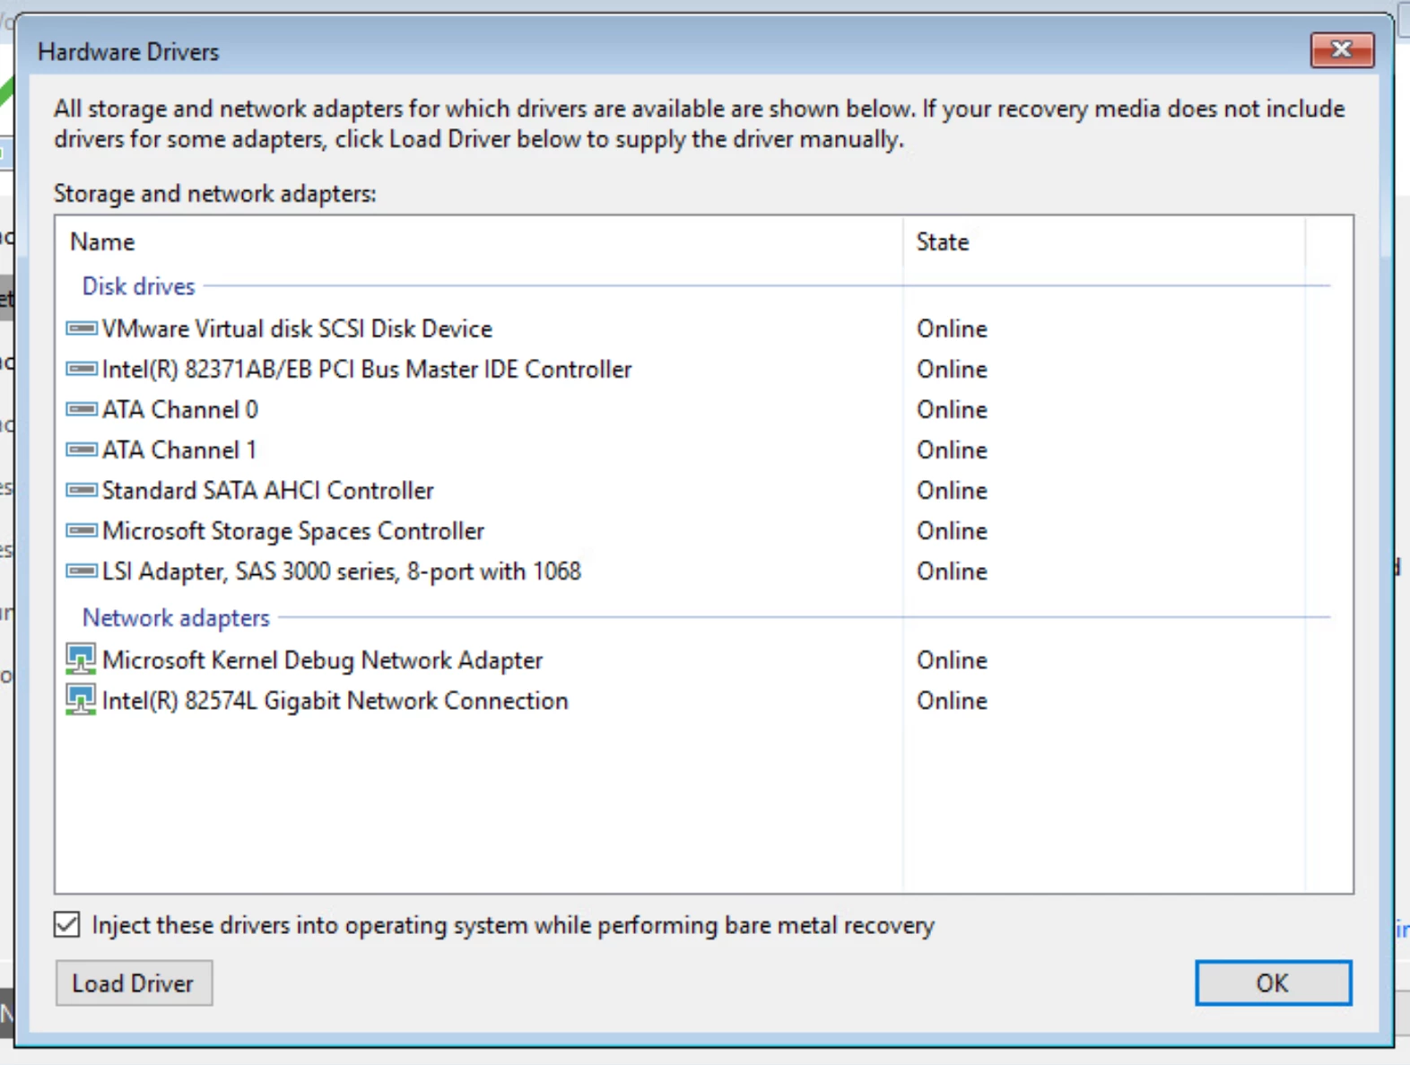This screenshot has width=1410, height=1065.
Task: Click the ATA Channel 0 drive icon
Action: pyautogui.click(x=82, y=409)
